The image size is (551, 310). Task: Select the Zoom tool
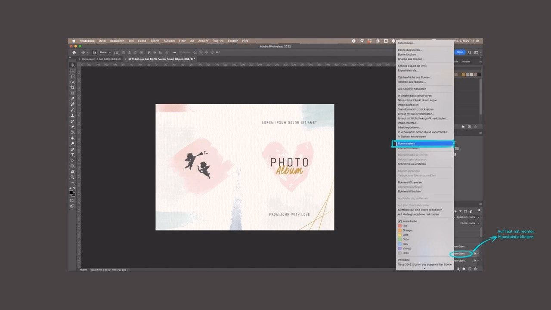pyautogui.click(x=72, y=177)
